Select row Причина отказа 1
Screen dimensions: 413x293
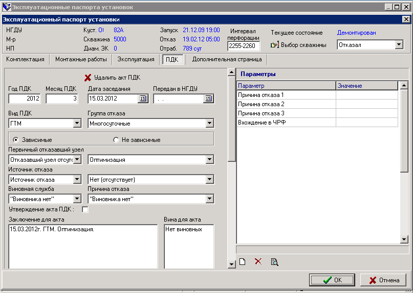[x=317, y=95]
